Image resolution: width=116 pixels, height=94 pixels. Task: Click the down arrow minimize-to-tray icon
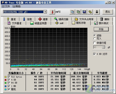[x=97, y=12]
